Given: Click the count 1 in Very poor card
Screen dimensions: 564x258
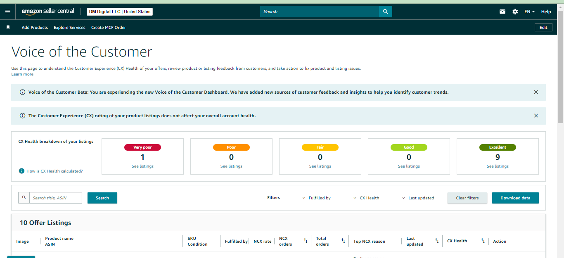Looking at the screenshot, I should point(142,157).
